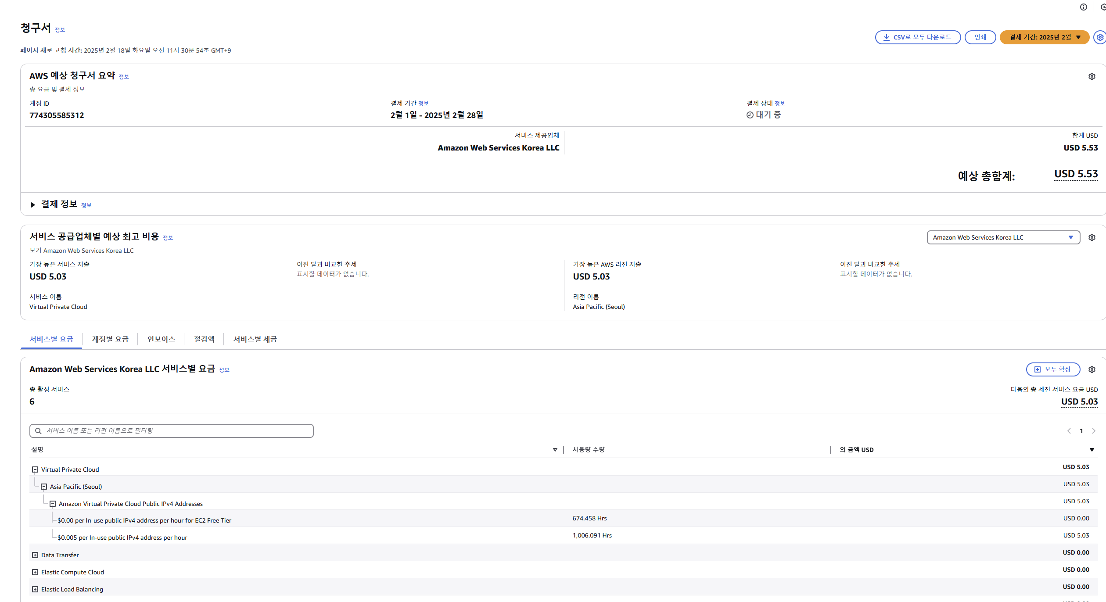Collapse the Asia Pacific (Seoul) row
The width and height of the screenshot is (1106, 602).
point(44,487)
